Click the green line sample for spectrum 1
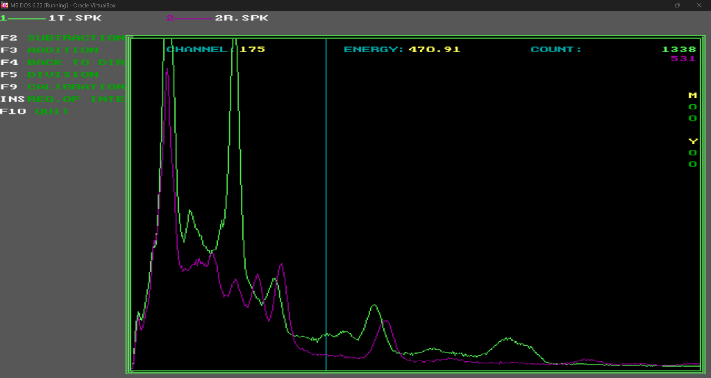 coord(26,18)
